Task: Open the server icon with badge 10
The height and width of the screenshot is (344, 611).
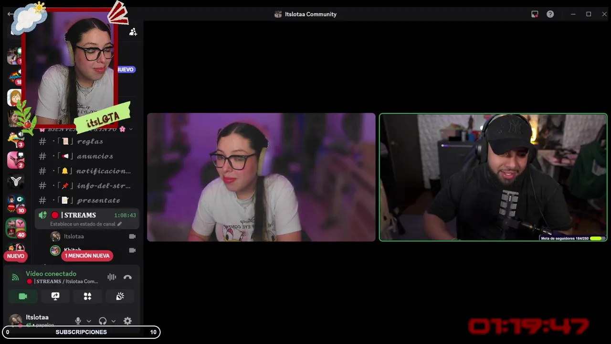Action: [16, 204]
